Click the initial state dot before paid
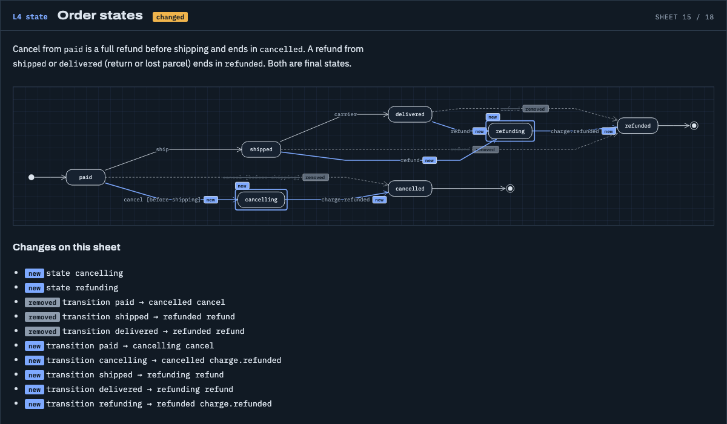The image size is (727, 424). [x=32, y=177]
